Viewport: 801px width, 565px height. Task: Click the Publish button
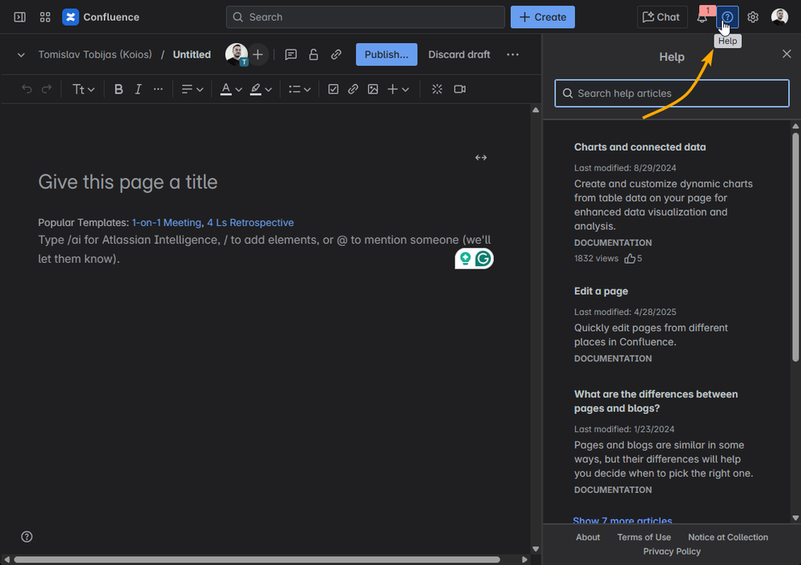(386, 54)
